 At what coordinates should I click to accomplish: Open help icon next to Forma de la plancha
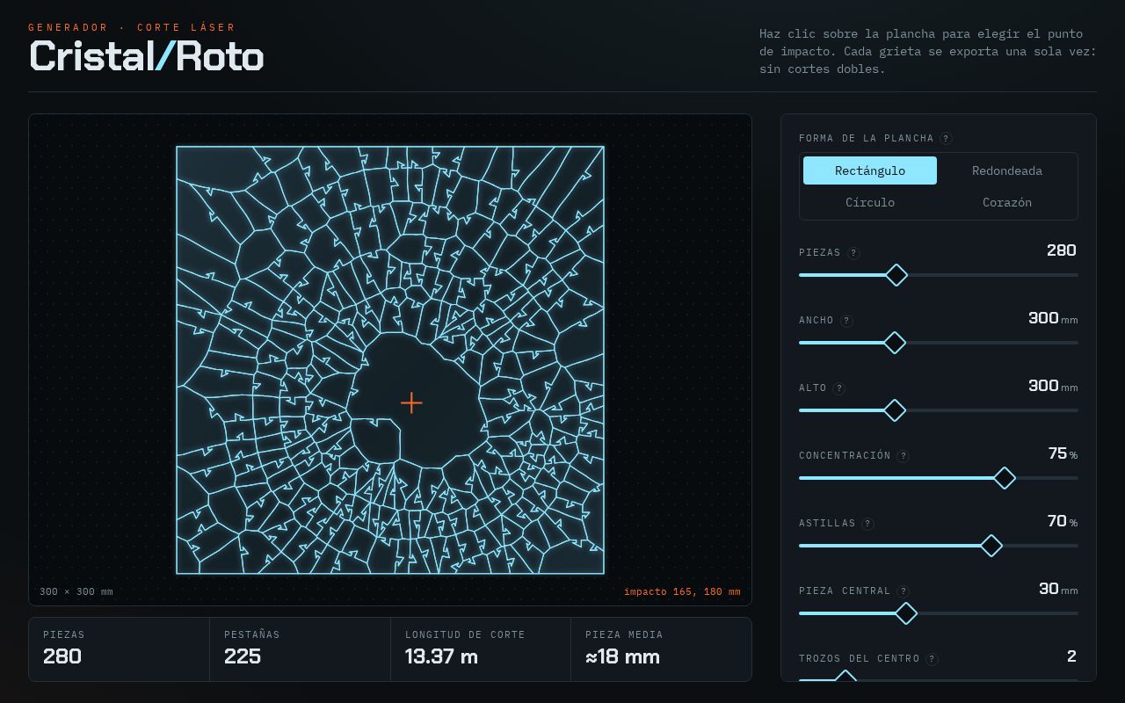[947, 138]
